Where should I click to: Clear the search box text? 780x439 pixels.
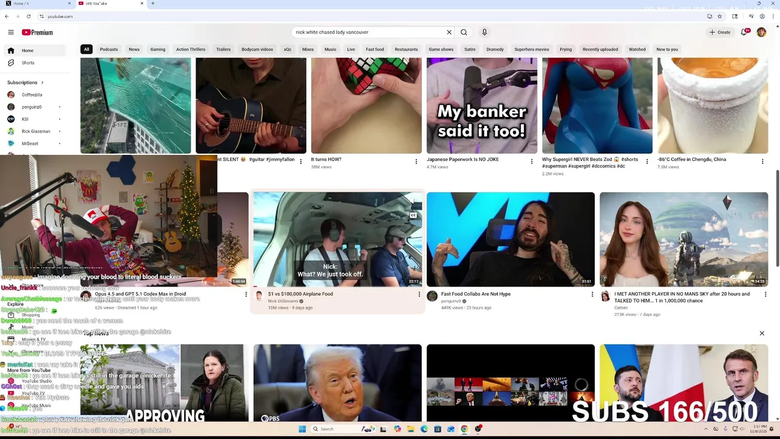(449, 32)
